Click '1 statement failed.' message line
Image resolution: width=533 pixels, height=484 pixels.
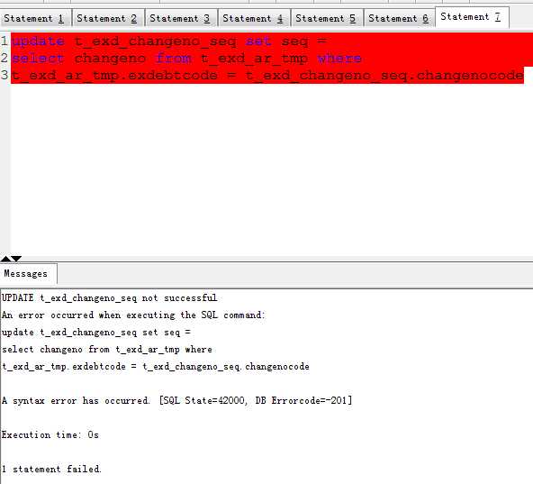click(x=51, y=469)
